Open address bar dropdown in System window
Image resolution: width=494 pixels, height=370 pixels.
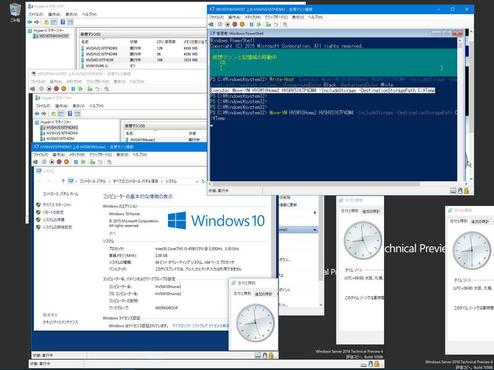click(196, 181)
